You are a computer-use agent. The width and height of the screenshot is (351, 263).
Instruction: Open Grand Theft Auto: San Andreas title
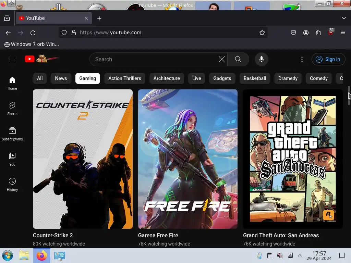[x=281, y=235]
